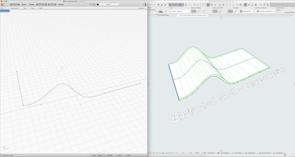
Task: Select ruled geometry method icon
Action: pyautogui.click(x=204, y=11)
